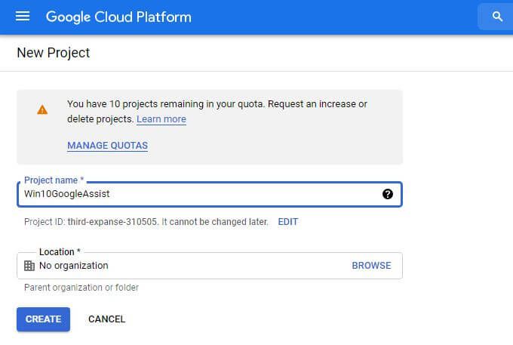
Task: Cancel project creation
Action: [x=106, y=319]
